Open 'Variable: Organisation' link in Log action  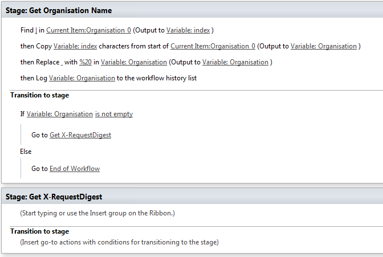(x=82, y=78)
